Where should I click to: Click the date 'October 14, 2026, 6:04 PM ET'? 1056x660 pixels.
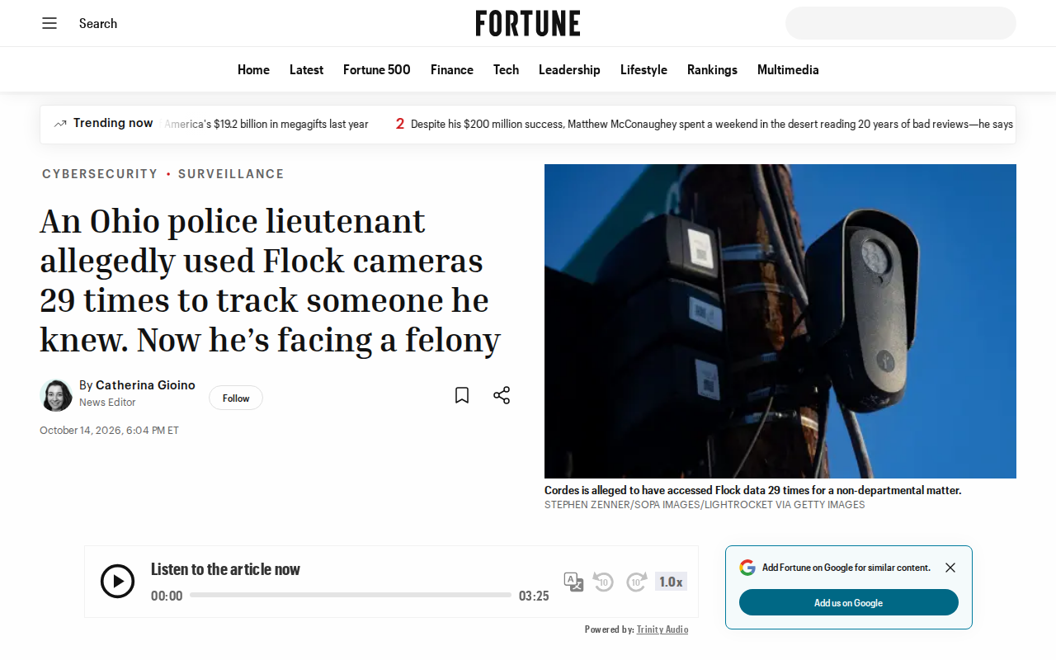coord(109,431)
